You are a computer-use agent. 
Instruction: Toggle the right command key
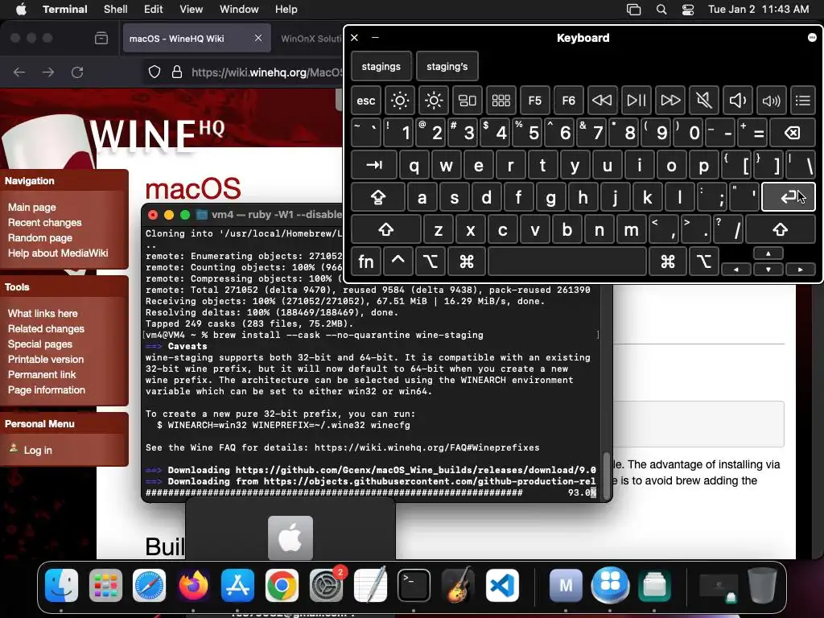pos(668,262)
